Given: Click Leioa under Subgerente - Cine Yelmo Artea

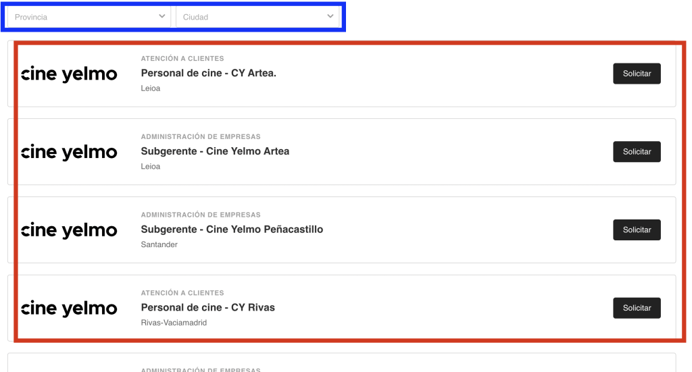Looking at the screenshot, I should [151, 166].
